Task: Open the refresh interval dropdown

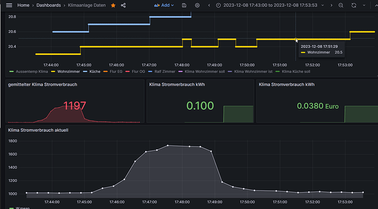Action: pyautogui.click(x=364, y=5)
